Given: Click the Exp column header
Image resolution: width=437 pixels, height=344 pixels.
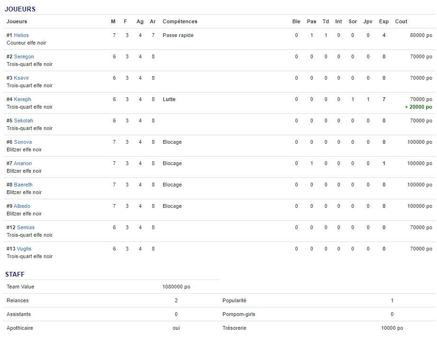Looking at the screenshot, I should coord(384,21).
